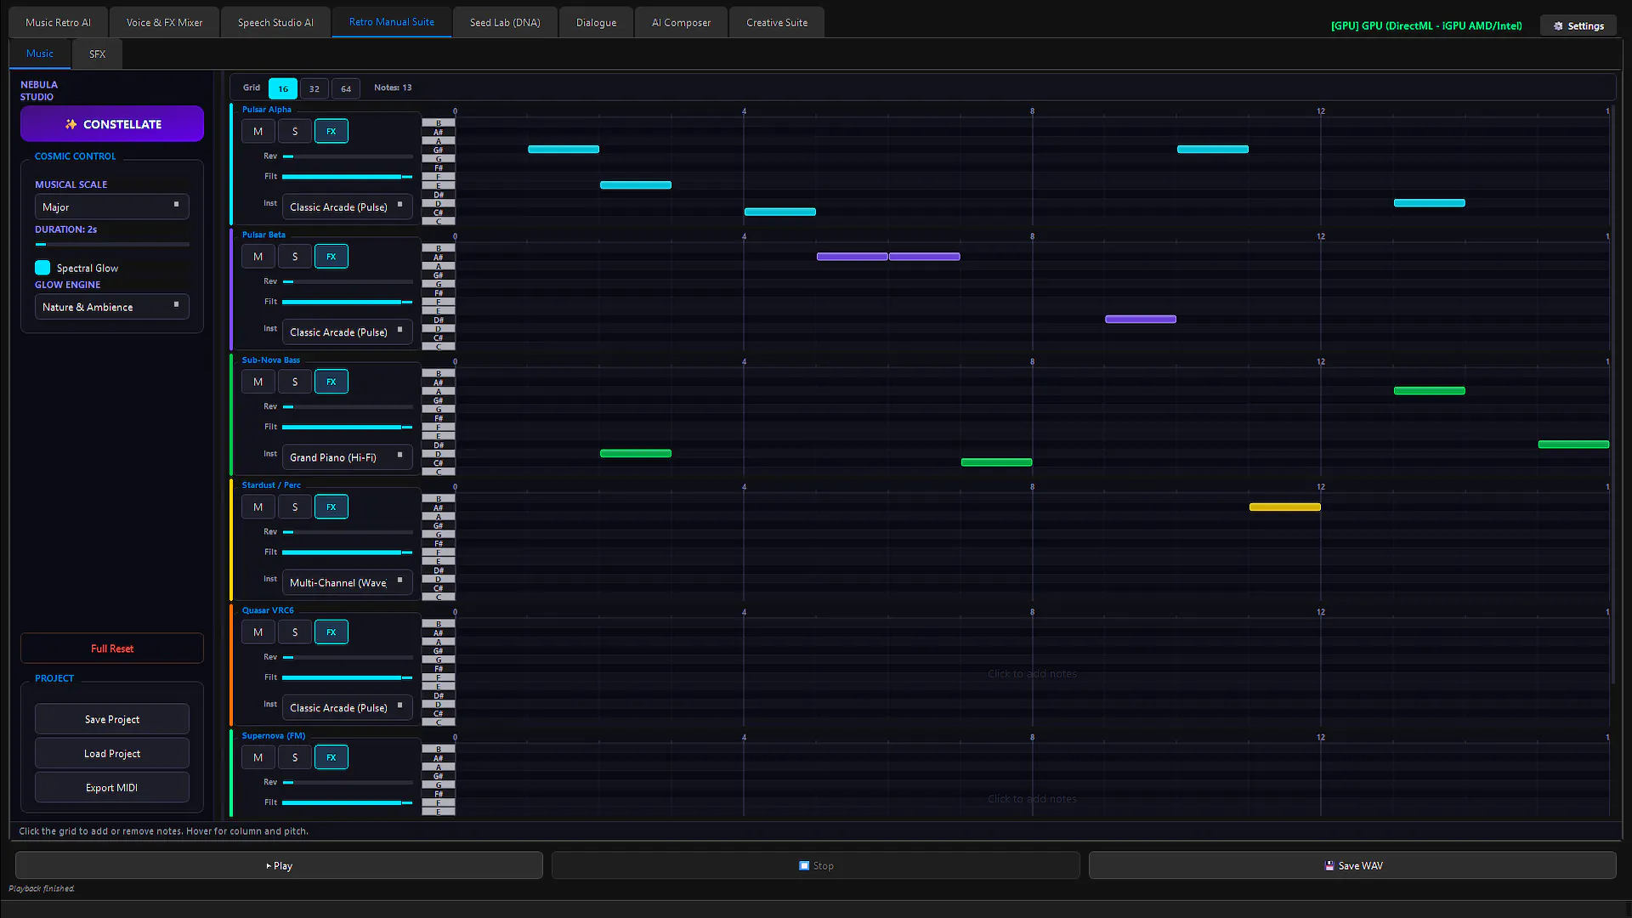Set grid resolution to 32
The image size is (1632, 918).
click(x=314, y=88)
